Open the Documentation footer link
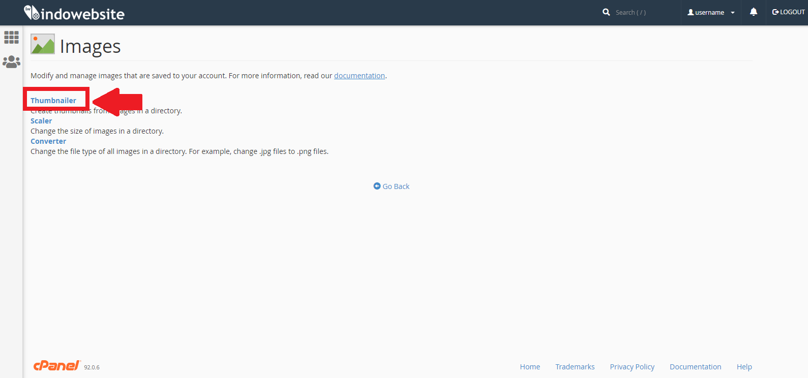 coord(695,367)
